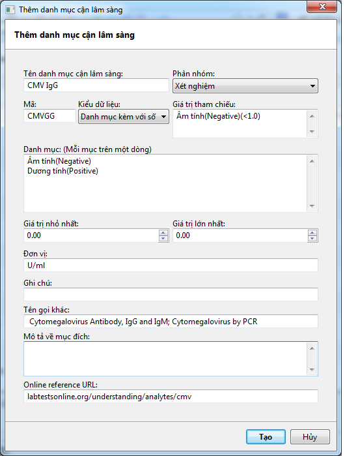
Task: Click the empty Ghi chú field
Action: [171, 294]
